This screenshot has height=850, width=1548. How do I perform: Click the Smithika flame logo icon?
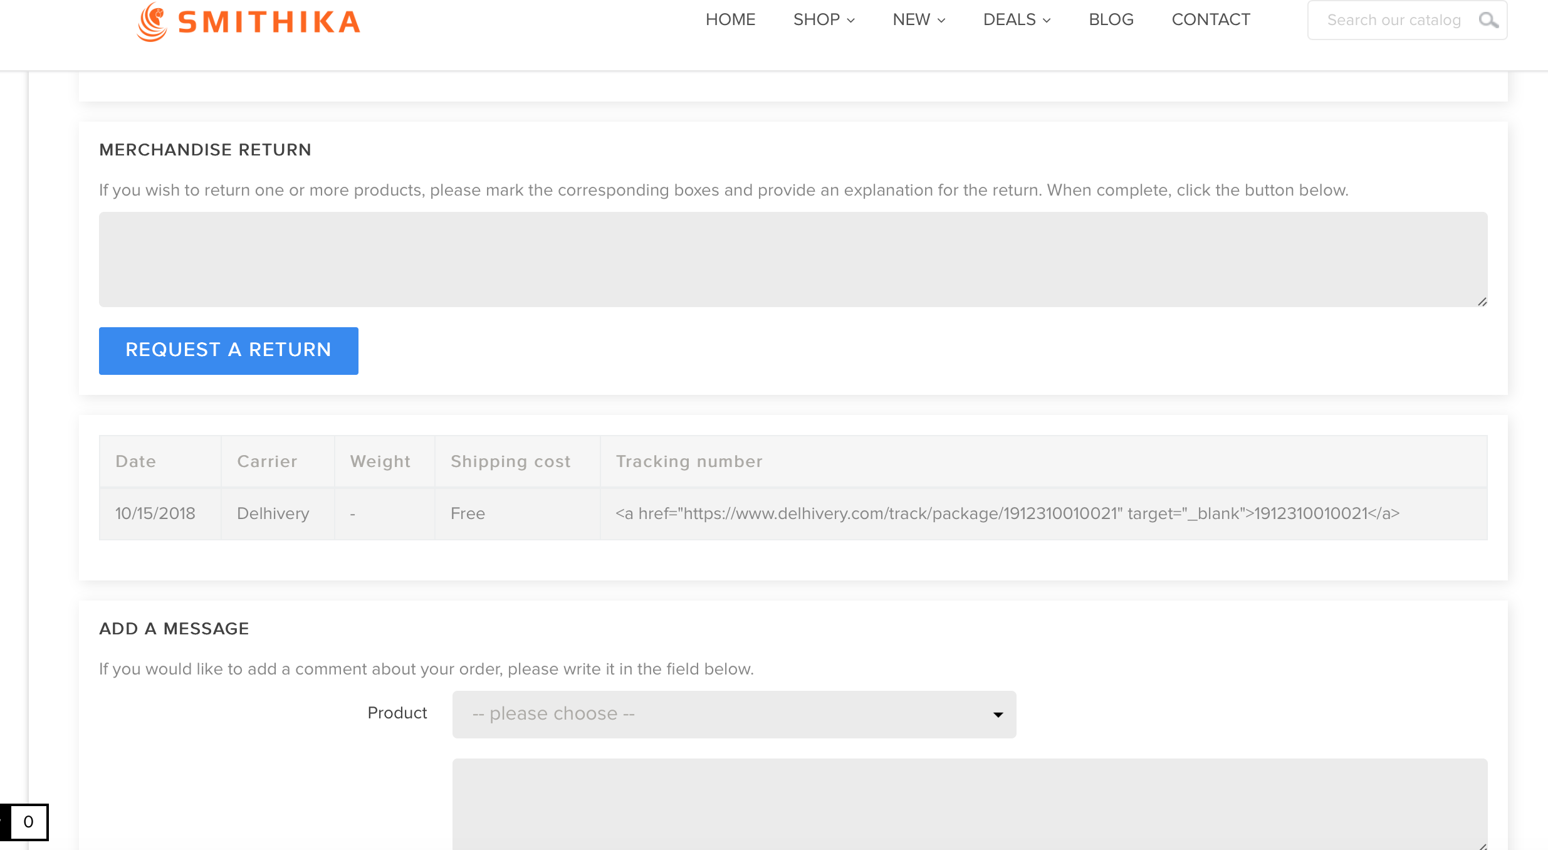pos(152,22)
